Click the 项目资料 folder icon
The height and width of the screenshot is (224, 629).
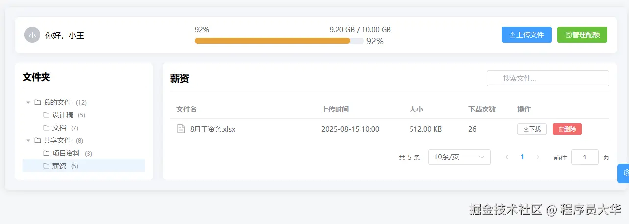tap(47, 153)
